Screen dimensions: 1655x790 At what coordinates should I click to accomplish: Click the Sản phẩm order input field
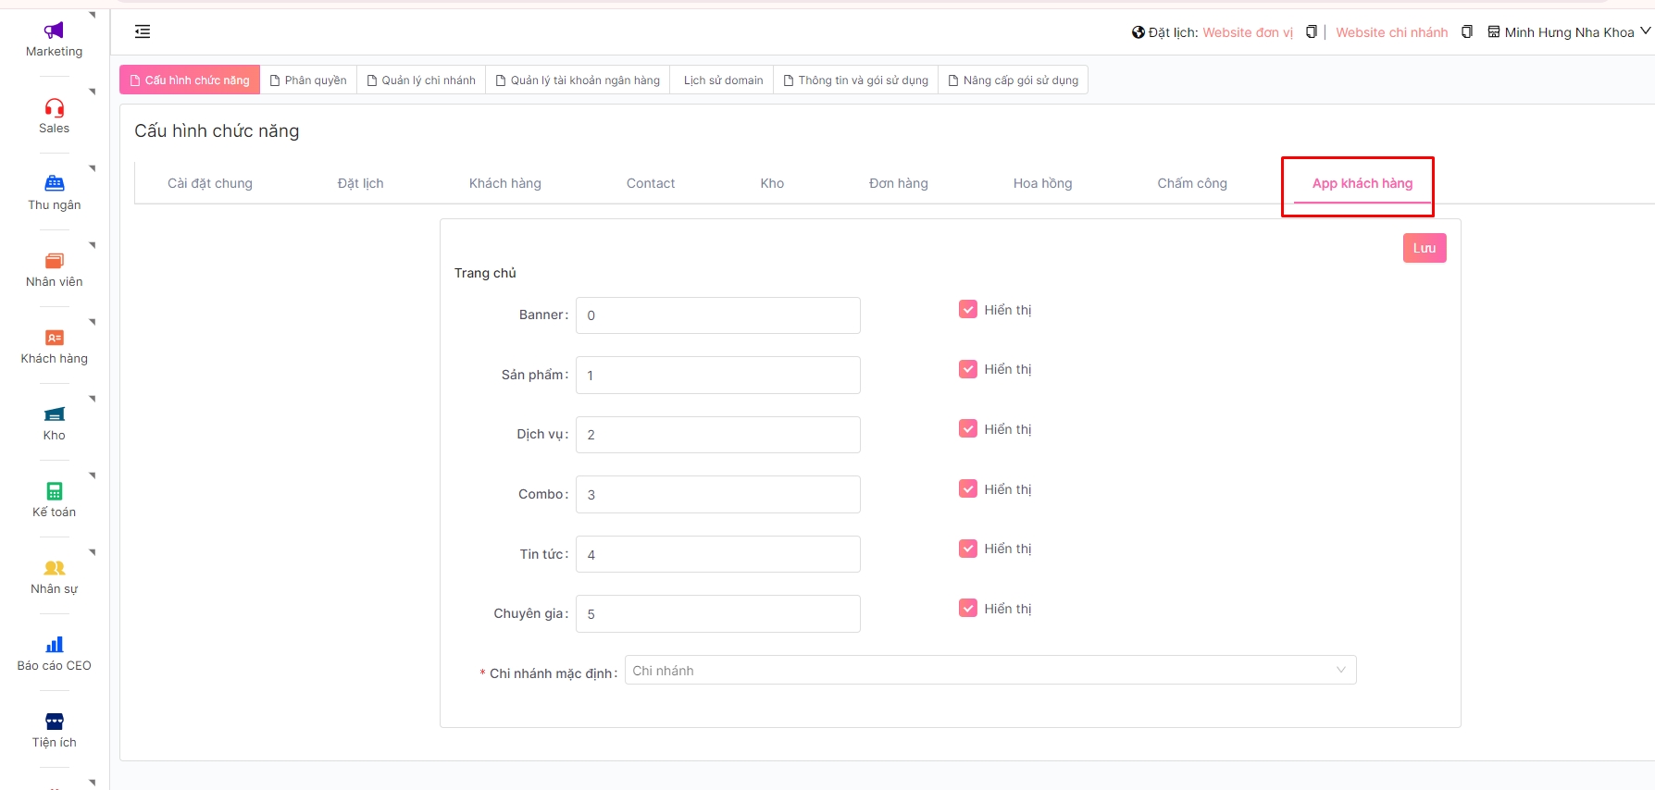pyautogui.click(x=717, y=376)
